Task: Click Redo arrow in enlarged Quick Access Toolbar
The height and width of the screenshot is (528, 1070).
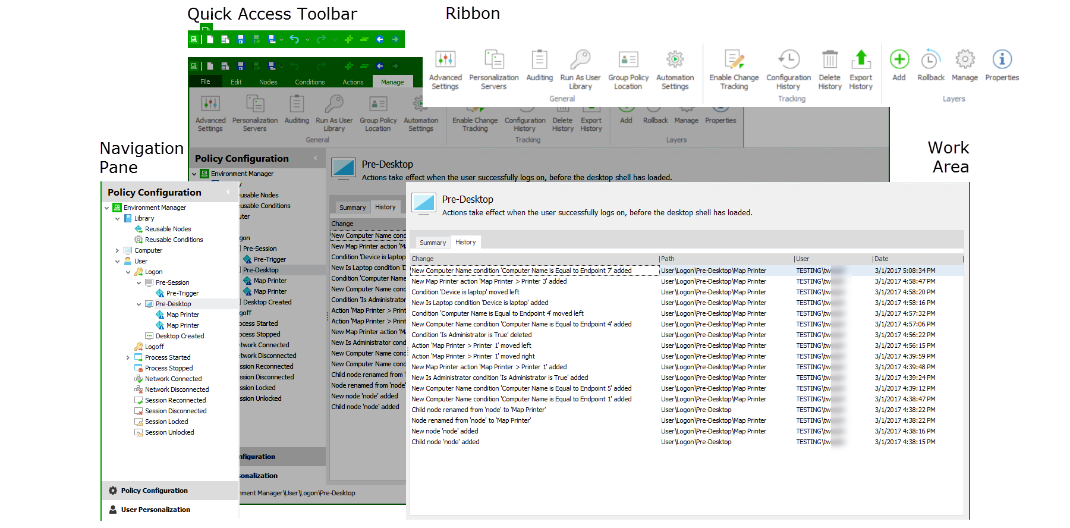Action: (321, 39)
